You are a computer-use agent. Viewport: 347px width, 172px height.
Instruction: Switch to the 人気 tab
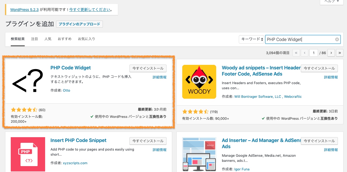click(48, 39)
